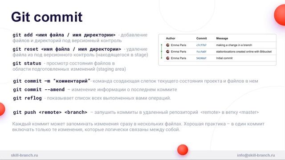
Task: Click 'Emma Paris' name in fccfa6f row
Action: pos(179,52)
